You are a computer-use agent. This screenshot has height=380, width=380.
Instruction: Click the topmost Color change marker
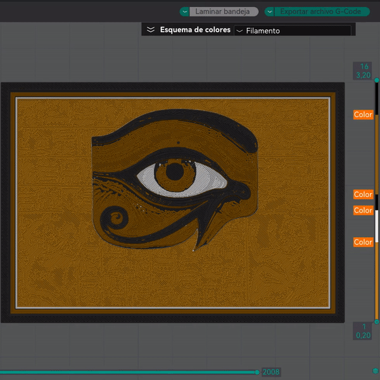coord(363,115)
